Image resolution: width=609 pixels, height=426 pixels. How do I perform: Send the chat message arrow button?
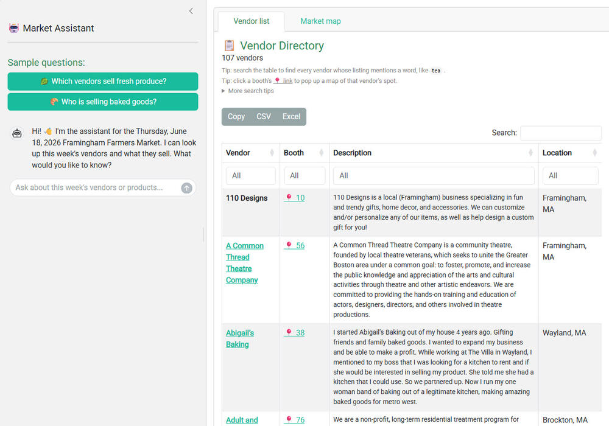[186, 188]
